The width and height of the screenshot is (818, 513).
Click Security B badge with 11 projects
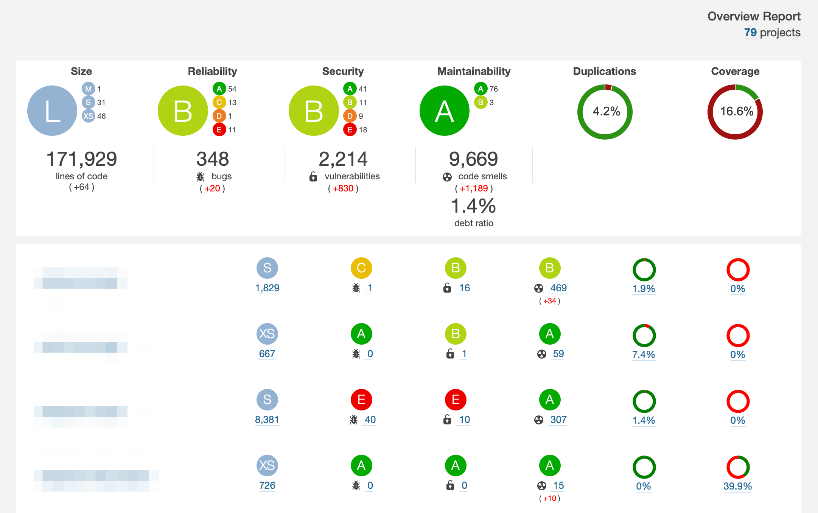[x=350, y=103]
